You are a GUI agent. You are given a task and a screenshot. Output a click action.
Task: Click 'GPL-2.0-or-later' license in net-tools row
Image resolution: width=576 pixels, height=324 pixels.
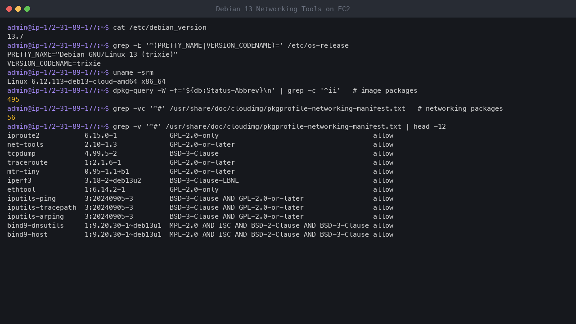coord(202,144)
